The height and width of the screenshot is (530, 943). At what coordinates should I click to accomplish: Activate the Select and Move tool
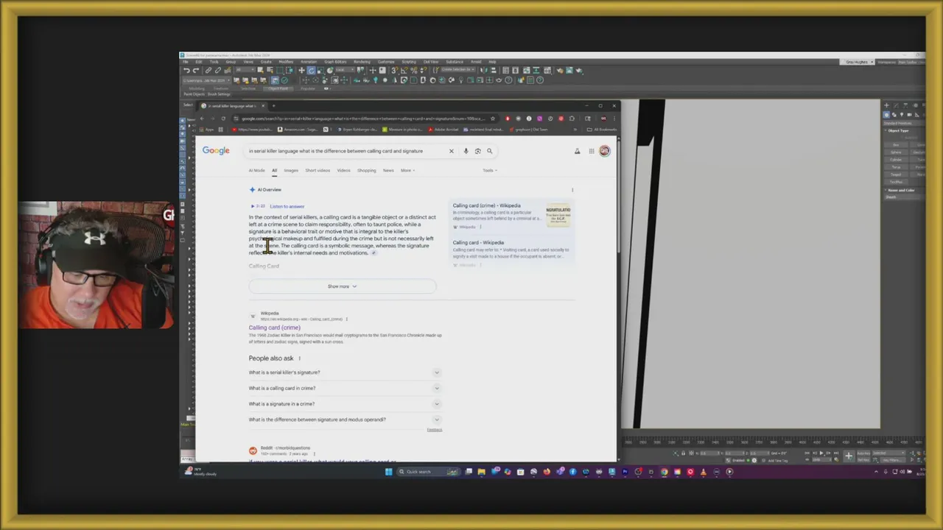(x=301, y=71)
